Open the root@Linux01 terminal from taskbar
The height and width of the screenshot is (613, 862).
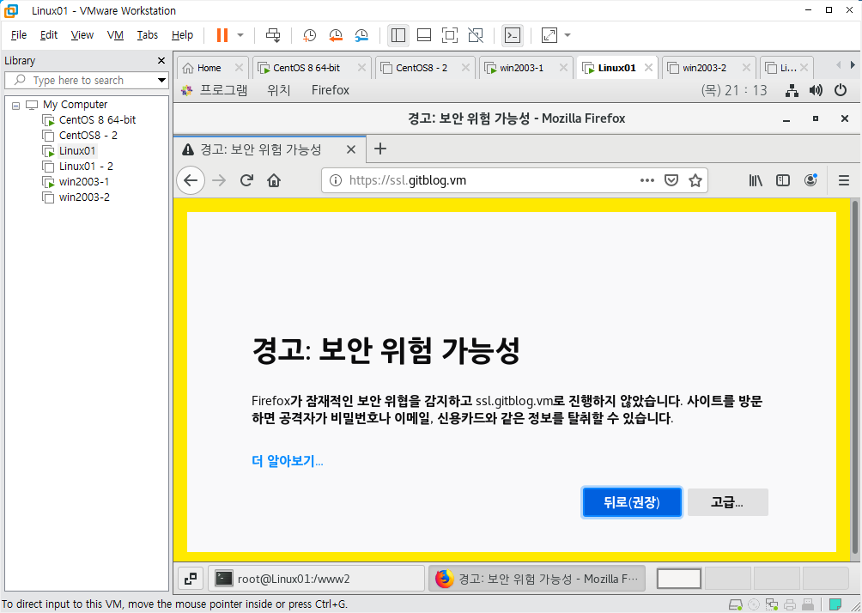pyautogui.click(x=316, y=579)
